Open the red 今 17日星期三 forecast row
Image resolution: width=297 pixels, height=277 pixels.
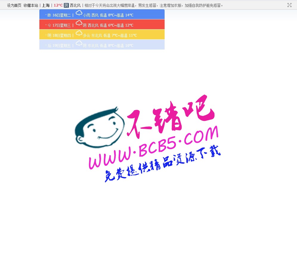[102, 24]
